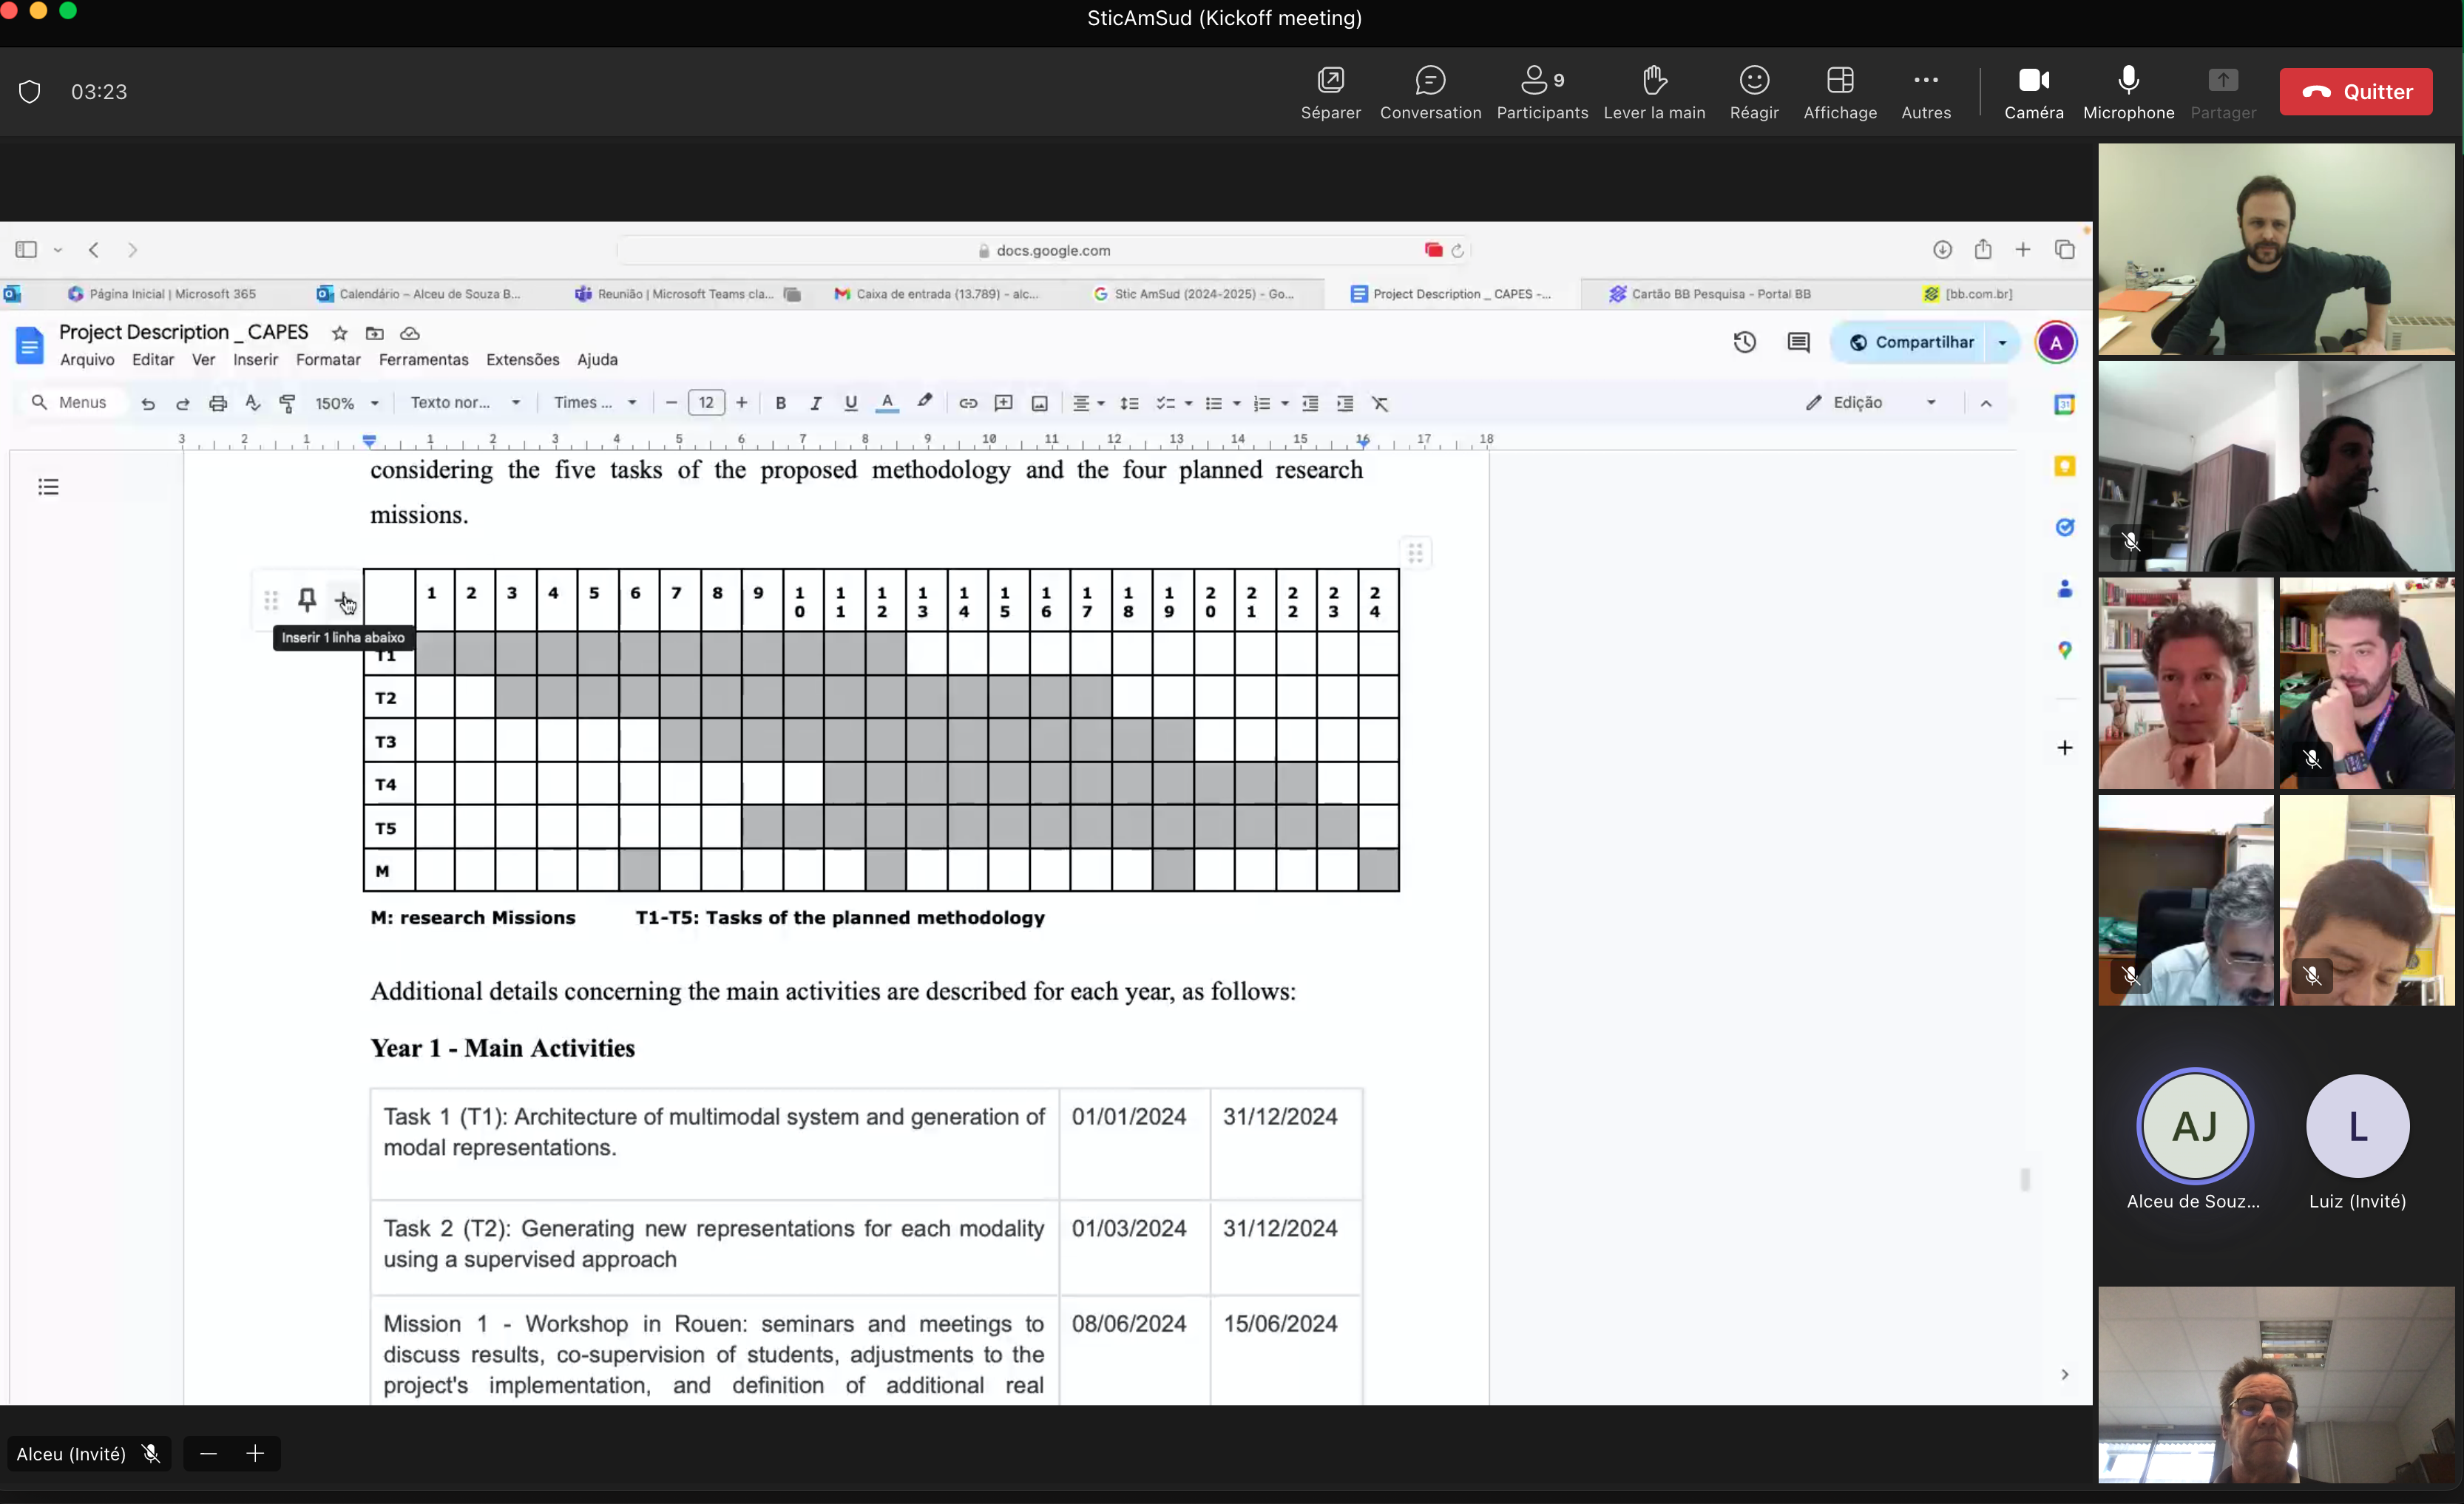
Task: Check cloud save status icon
Action: tap(410, 333)
